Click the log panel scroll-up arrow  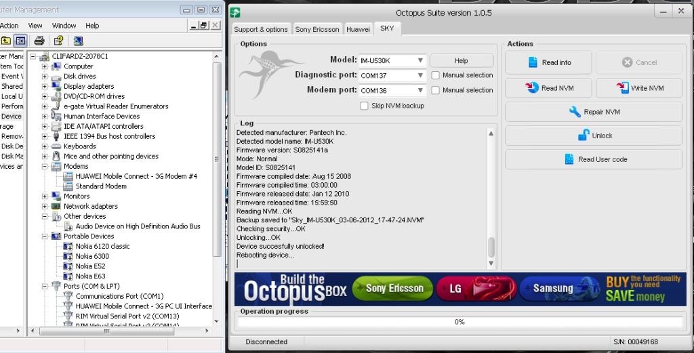click(491, 133)
